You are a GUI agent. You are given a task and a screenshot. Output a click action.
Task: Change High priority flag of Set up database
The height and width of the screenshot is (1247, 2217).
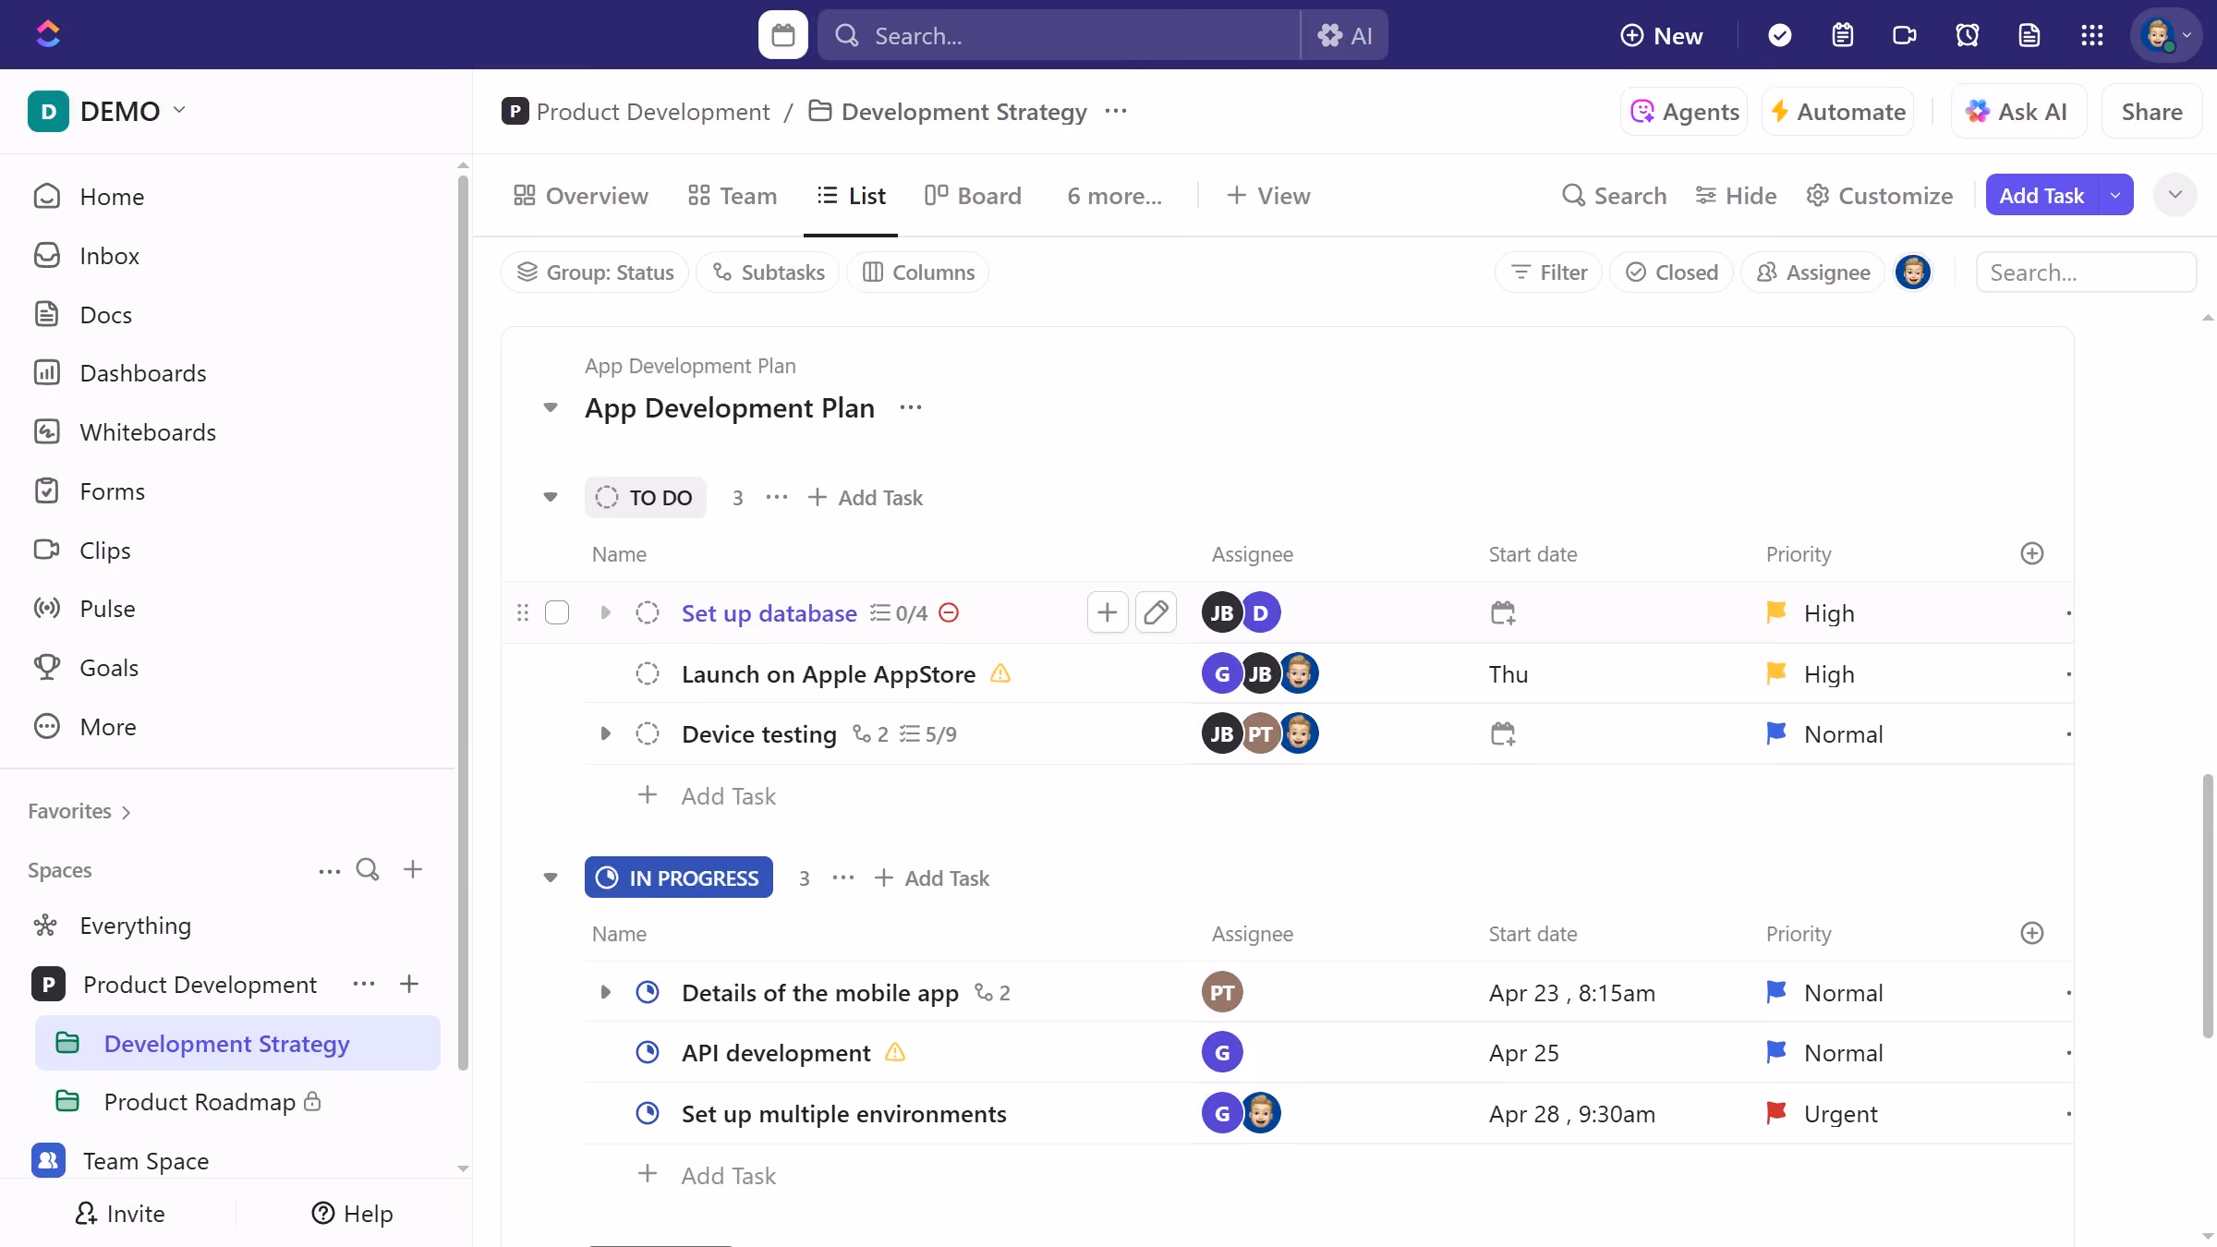1776,612
